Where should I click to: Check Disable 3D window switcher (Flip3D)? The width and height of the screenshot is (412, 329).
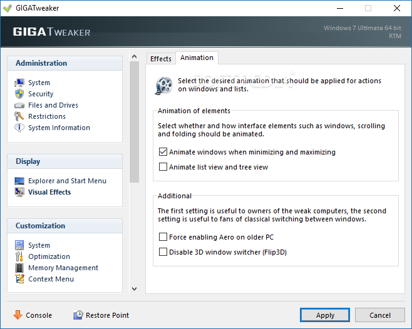point(163,252)
